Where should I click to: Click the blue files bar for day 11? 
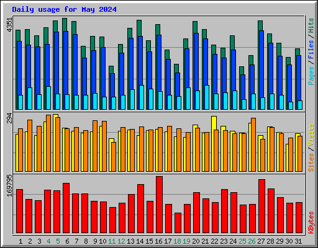tap(112, 85)
